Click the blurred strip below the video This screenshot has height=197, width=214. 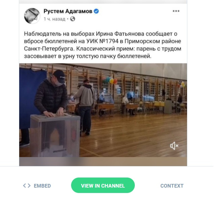(103, 161)
